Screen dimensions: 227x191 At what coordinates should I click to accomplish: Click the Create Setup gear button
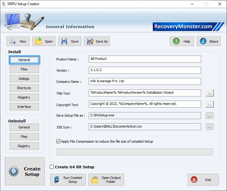(25, 171)
